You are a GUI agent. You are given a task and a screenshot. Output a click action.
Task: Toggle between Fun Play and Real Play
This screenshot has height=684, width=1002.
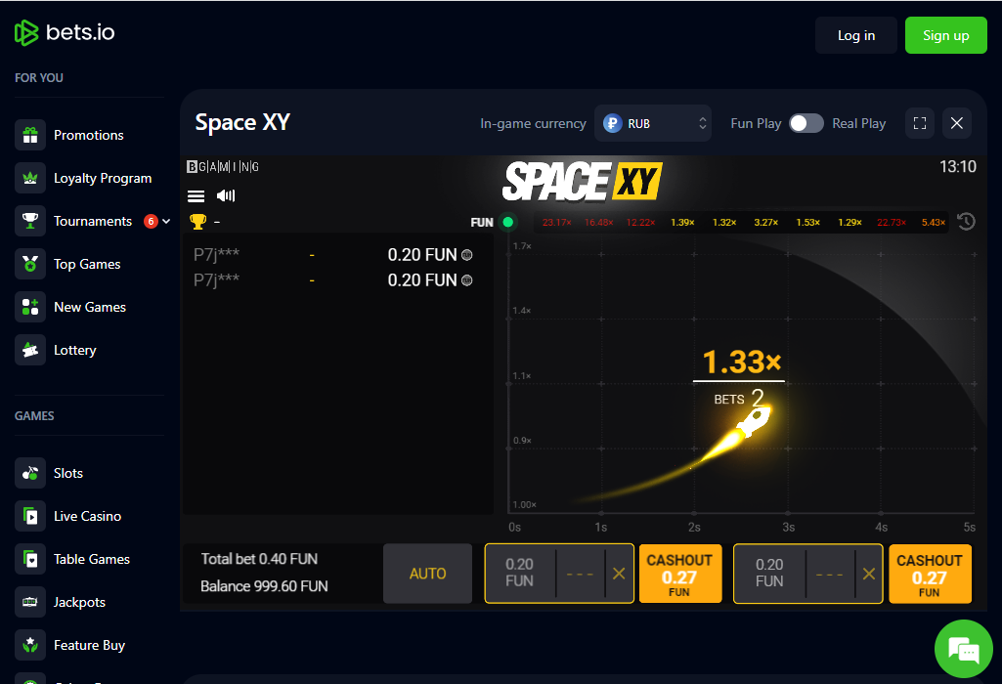click(x=806, y=123)
